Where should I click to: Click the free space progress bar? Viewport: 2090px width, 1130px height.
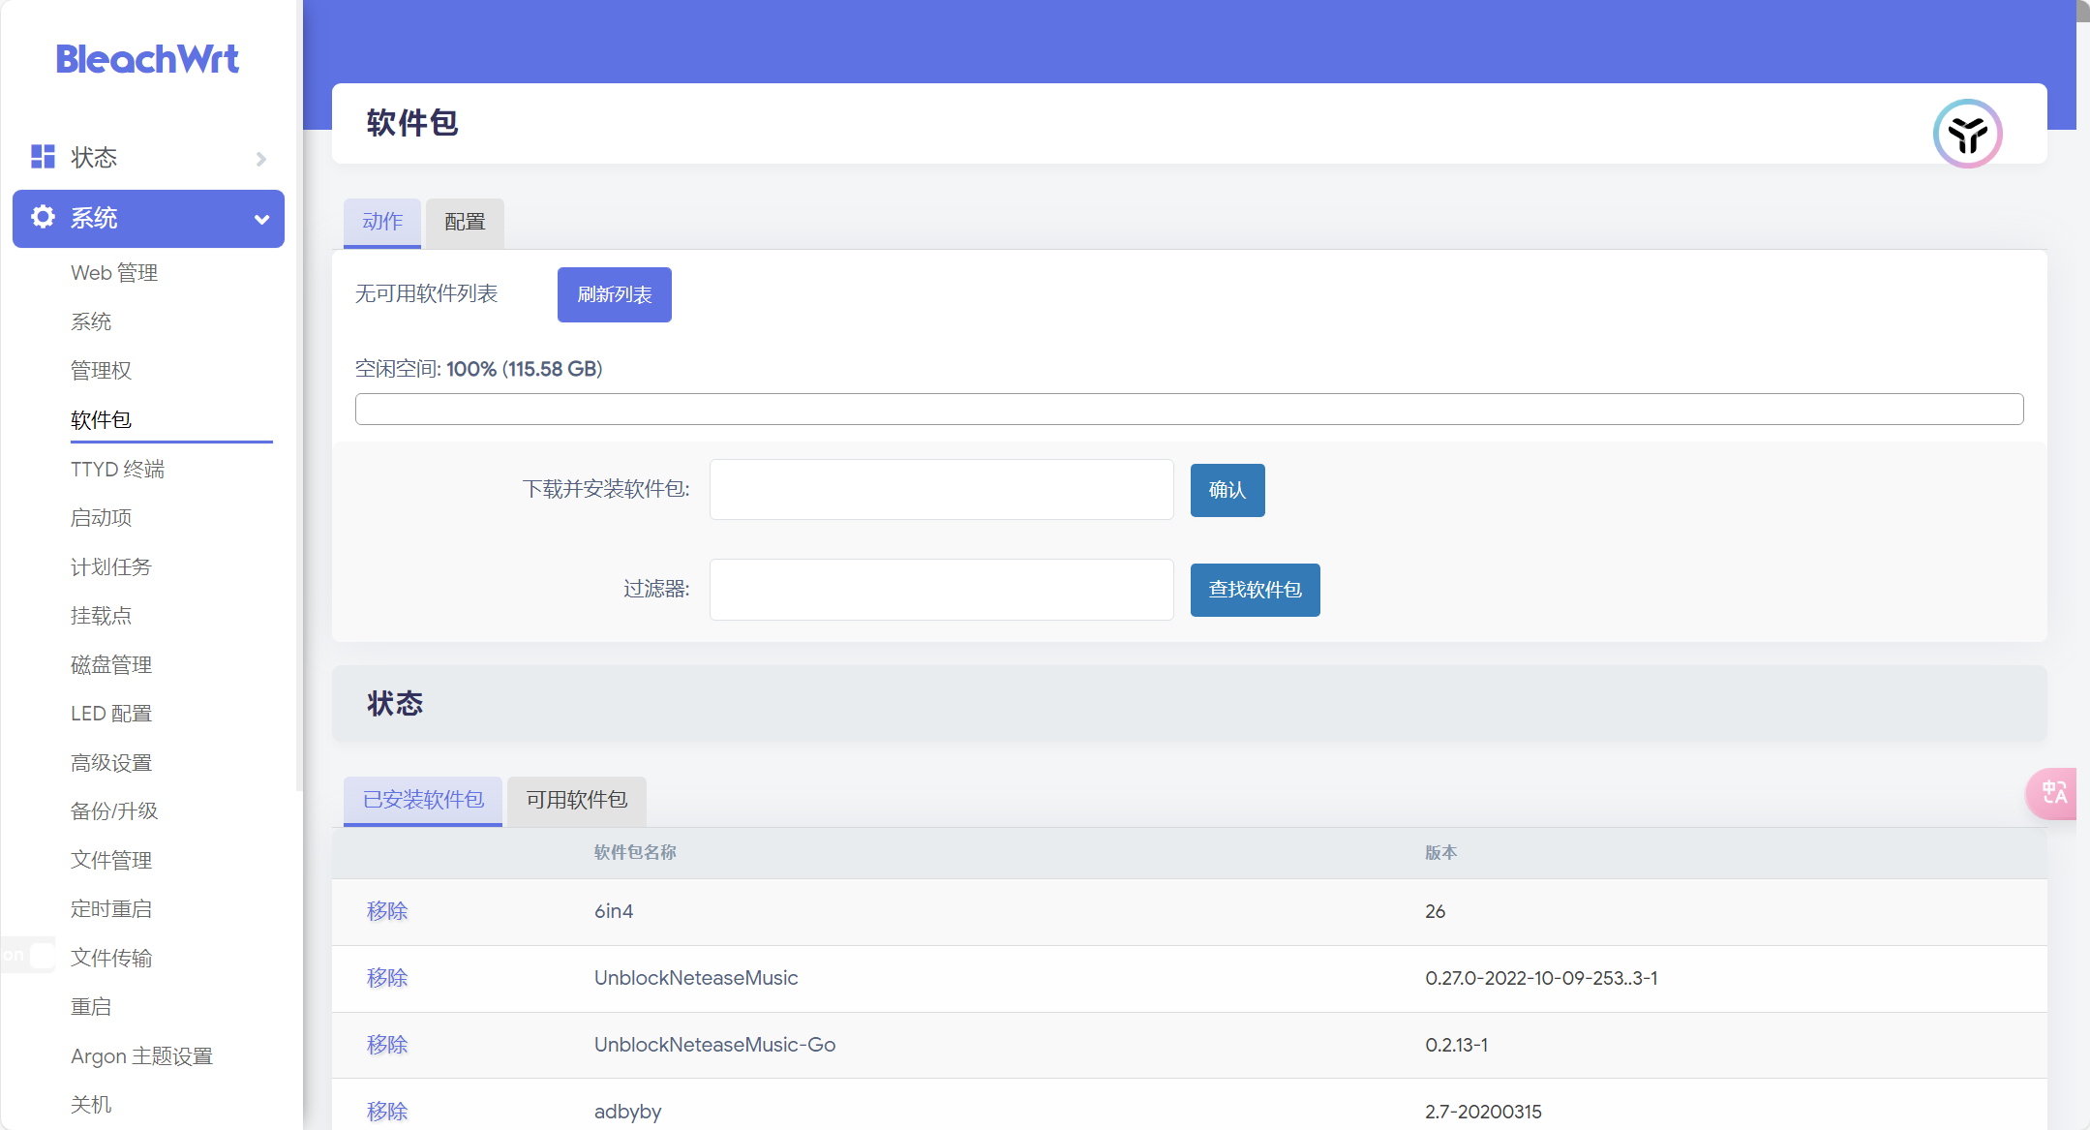coord(1189,409)
